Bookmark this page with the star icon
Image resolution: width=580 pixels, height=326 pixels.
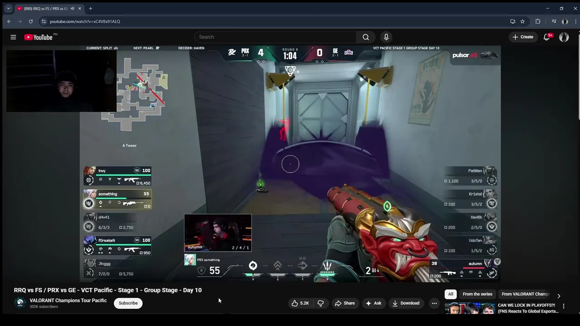[522, 21]
